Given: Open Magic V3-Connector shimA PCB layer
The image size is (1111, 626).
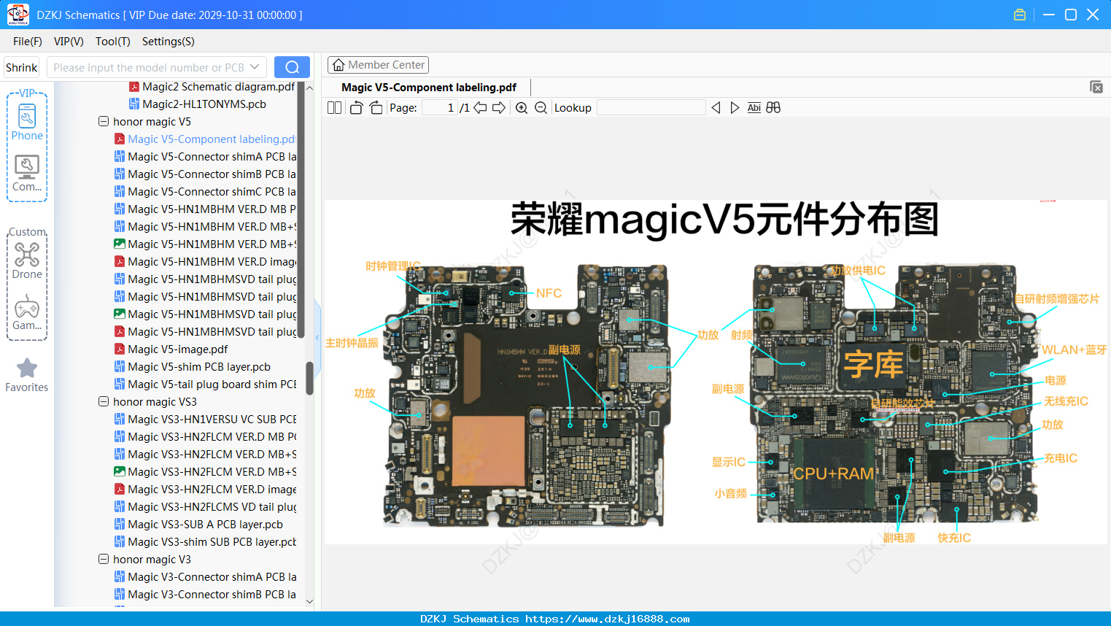Looking at the screenshot, I should (205, 577).
